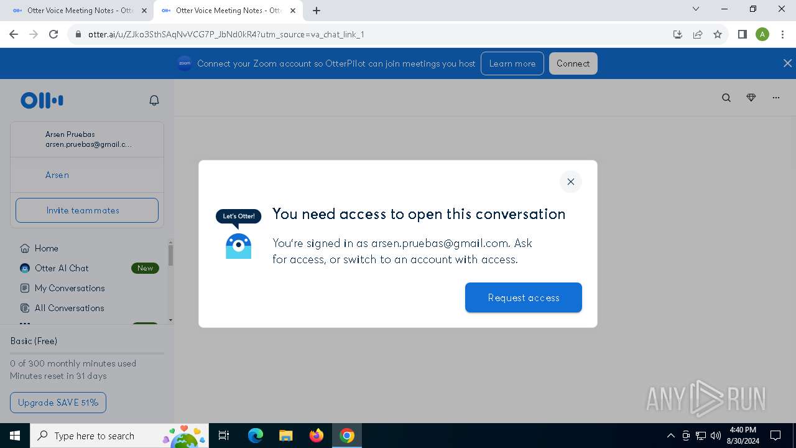This screenshot has width=796, height=448.
Task: Click the taskbar search box
Action: [119, 436]
